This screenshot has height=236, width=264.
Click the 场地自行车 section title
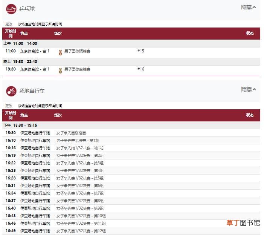pos(32,91)
